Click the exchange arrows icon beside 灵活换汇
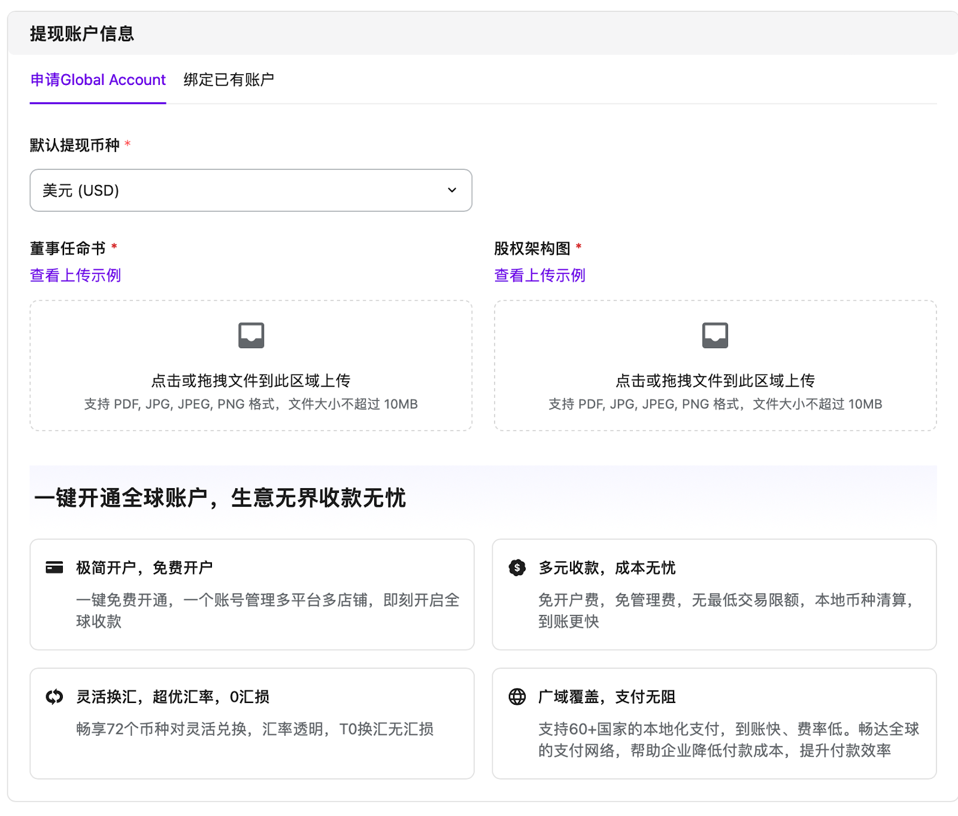The image size is (958, 816). tap(54, 696)
